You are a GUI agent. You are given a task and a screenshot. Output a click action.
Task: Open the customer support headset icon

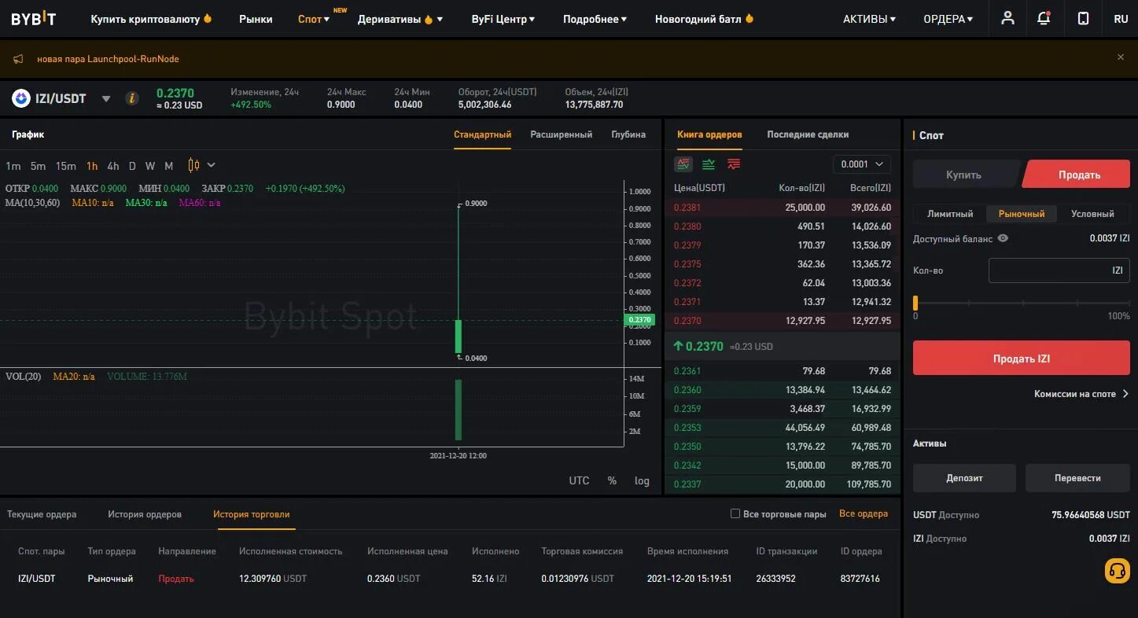click(1118, 571)
